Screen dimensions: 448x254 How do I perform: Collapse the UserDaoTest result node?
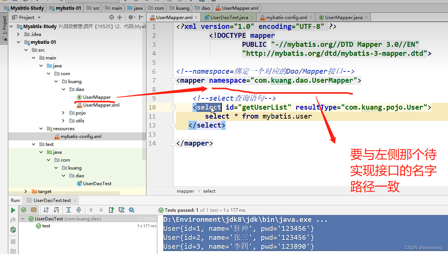click(23, 218)
